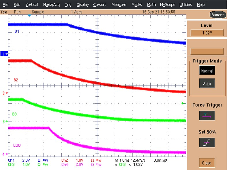Image resolution: width=227 pixels, height=170 pixels.
Task: Click the Set 50% level icon button
Action: coord(207,143)
